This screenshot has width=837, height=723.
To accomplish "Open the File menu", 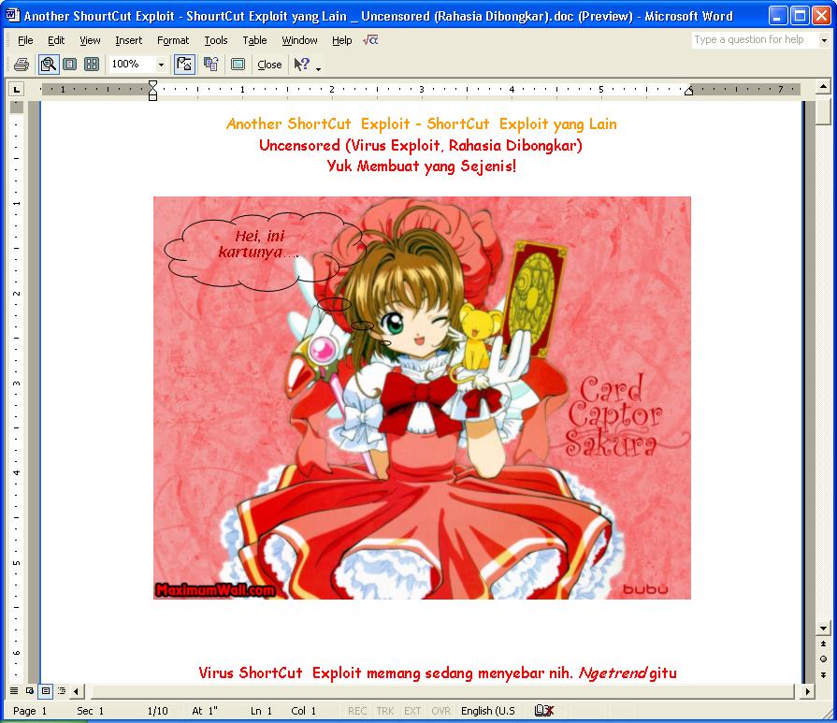I will [25, 40].
